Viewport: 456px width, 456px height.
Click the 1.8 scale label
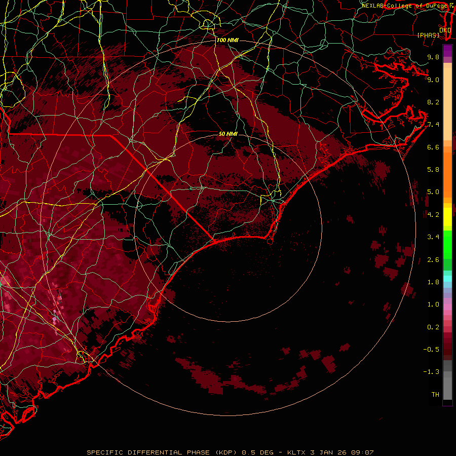(x=433, y=282)
